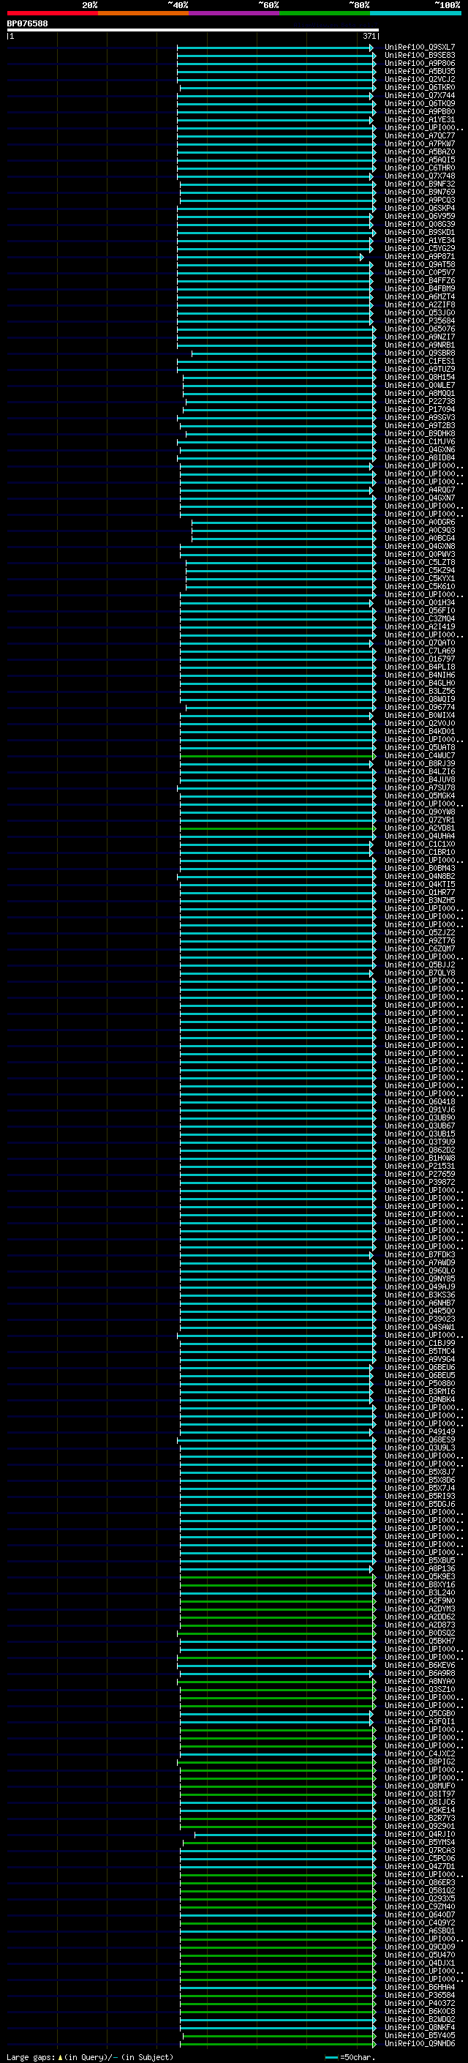Screen dimensions: 468x2063
Task: Select hit label UniRef100_P39023
Action: (419, 1319)
